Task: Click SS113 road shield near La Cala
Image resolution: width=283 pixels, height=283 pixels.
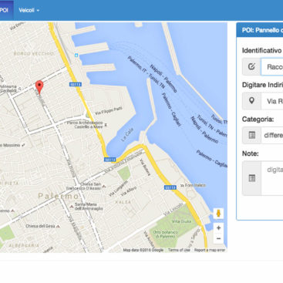Action: click(110, 160)
